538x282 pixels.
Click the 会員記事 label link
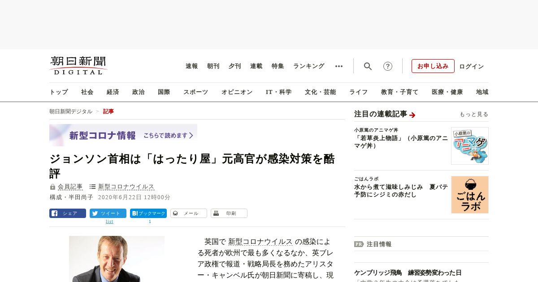(70, 187)
